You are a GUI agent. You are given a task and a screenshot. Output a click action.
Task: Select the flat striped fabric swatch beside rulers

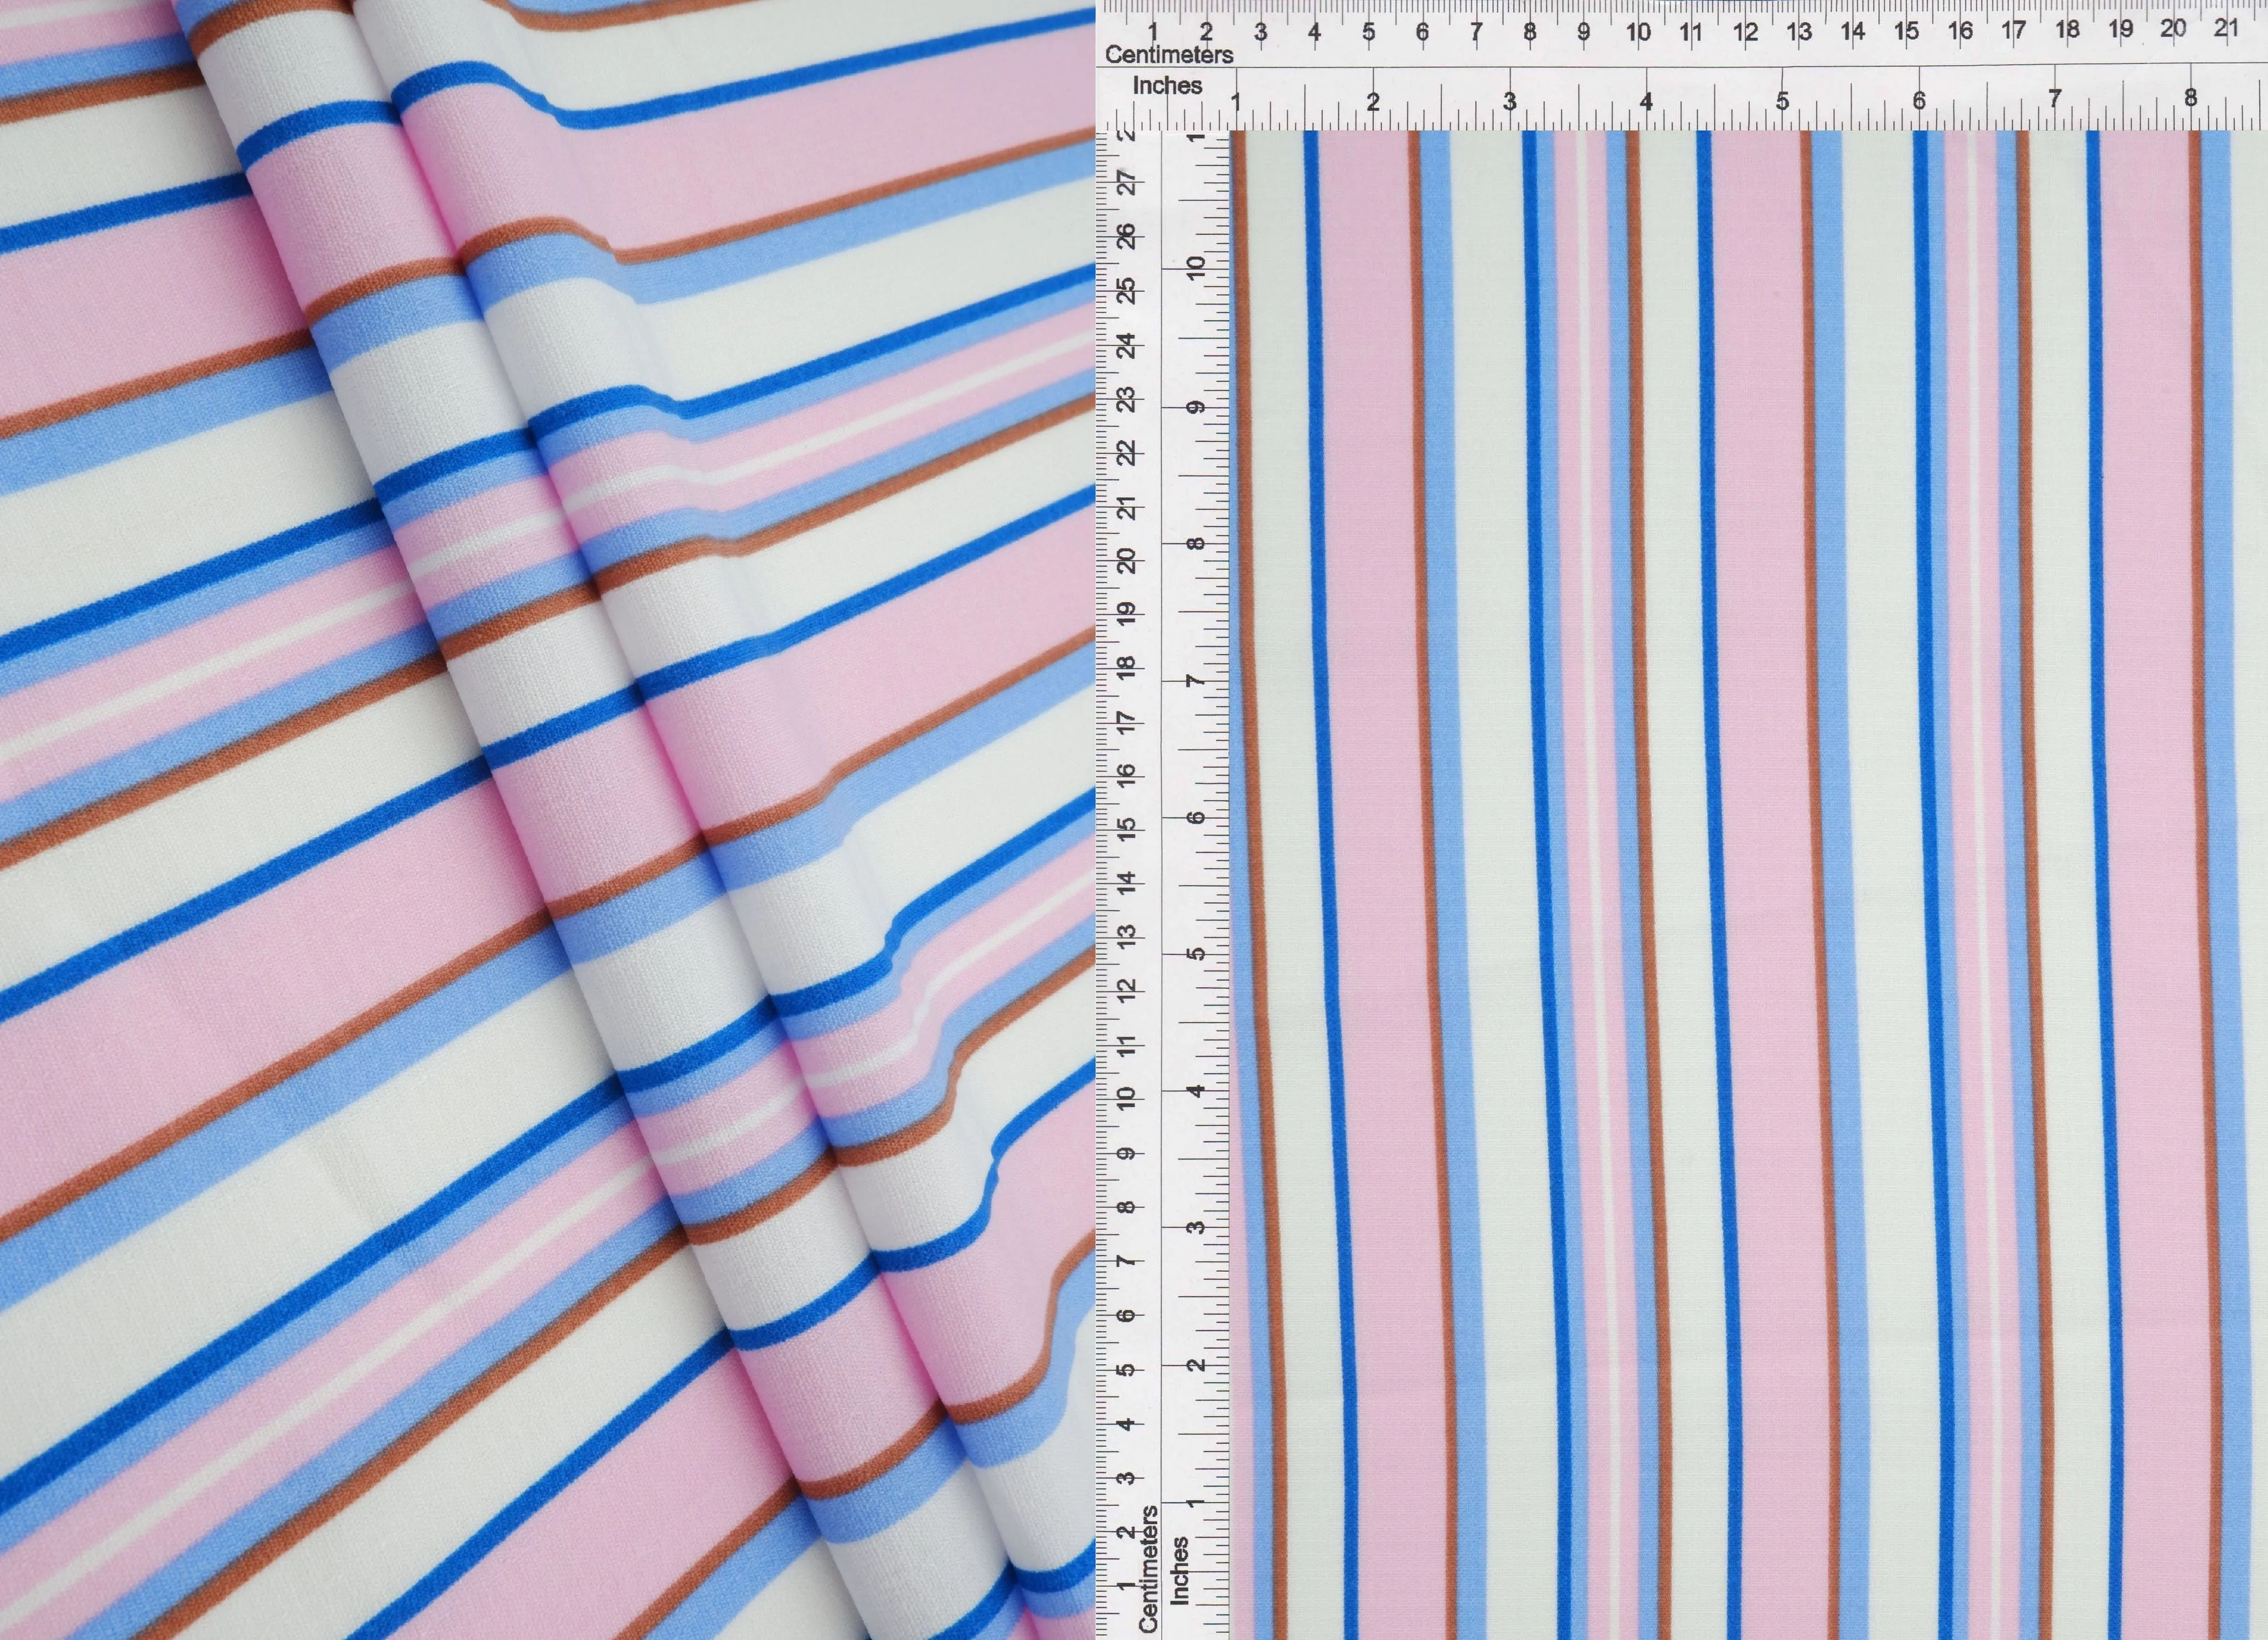point(1748,884)
